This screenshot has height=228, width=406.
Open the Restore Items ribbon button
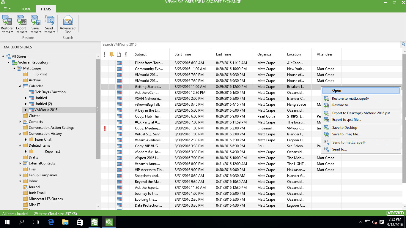pyautogui.click(x=7, y=24)
